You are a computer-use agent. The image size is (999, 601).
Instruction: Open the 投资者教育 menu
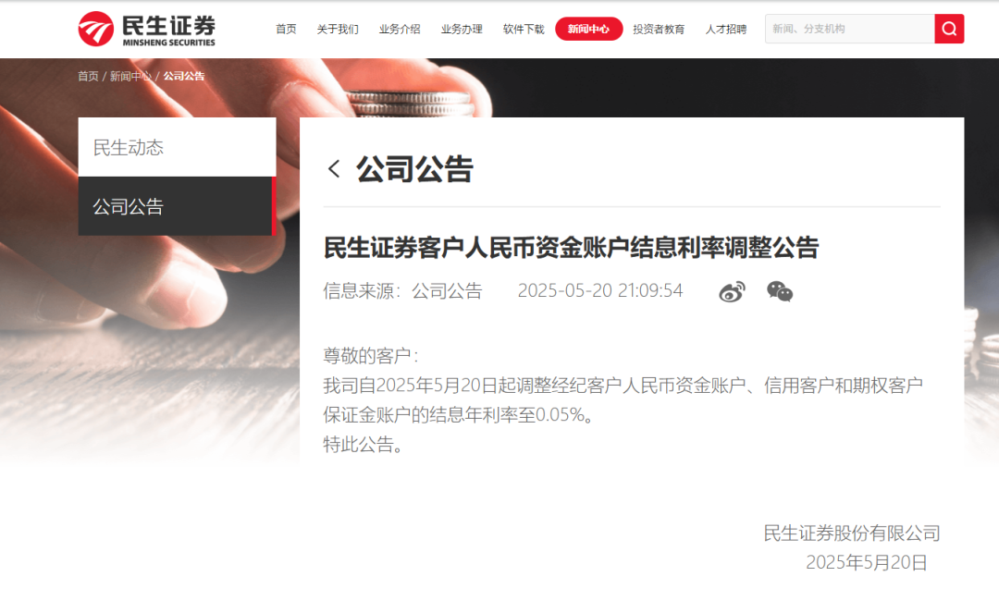[659, 30]
